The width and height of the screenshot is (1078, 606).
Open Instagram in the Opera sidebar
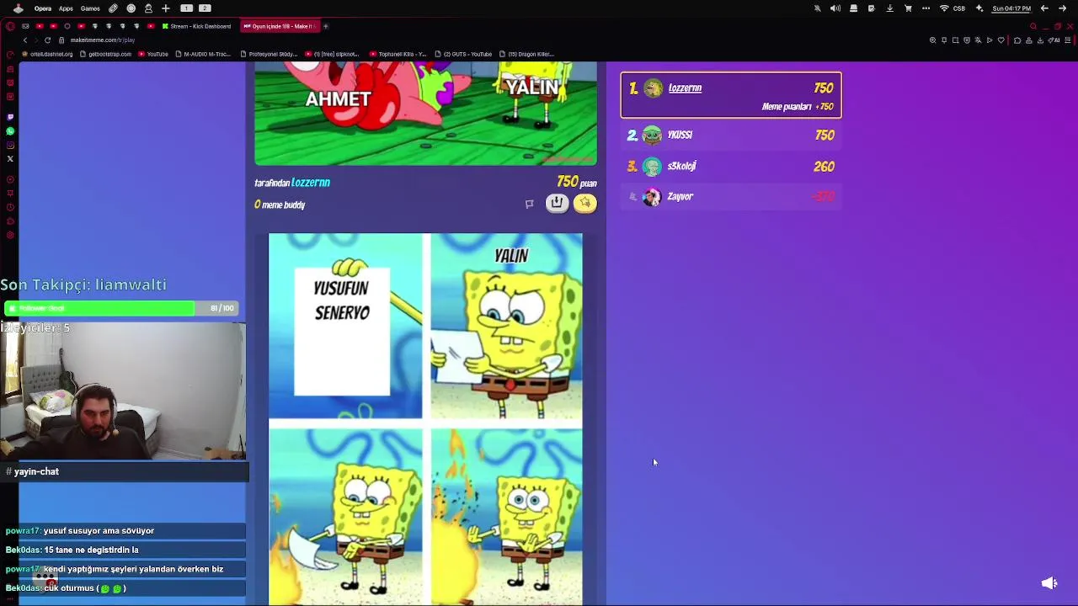click(10, 145)
